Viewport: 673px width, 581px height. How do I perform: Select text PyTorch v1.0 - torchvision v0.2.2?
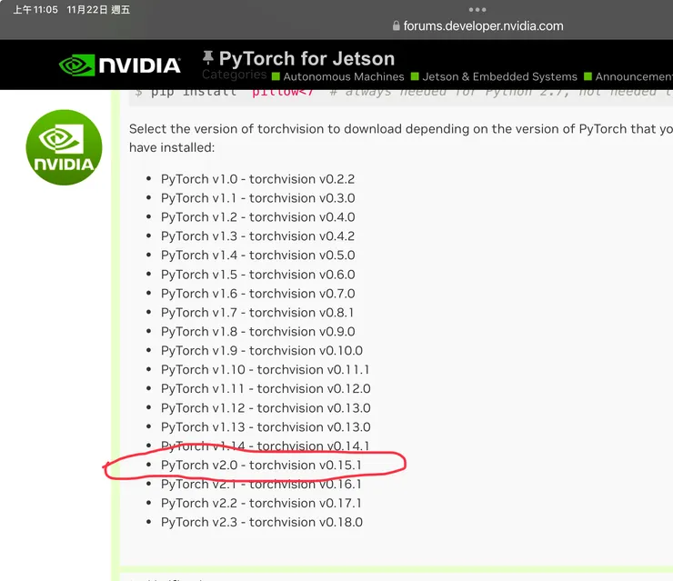click(x=257, y=179)
